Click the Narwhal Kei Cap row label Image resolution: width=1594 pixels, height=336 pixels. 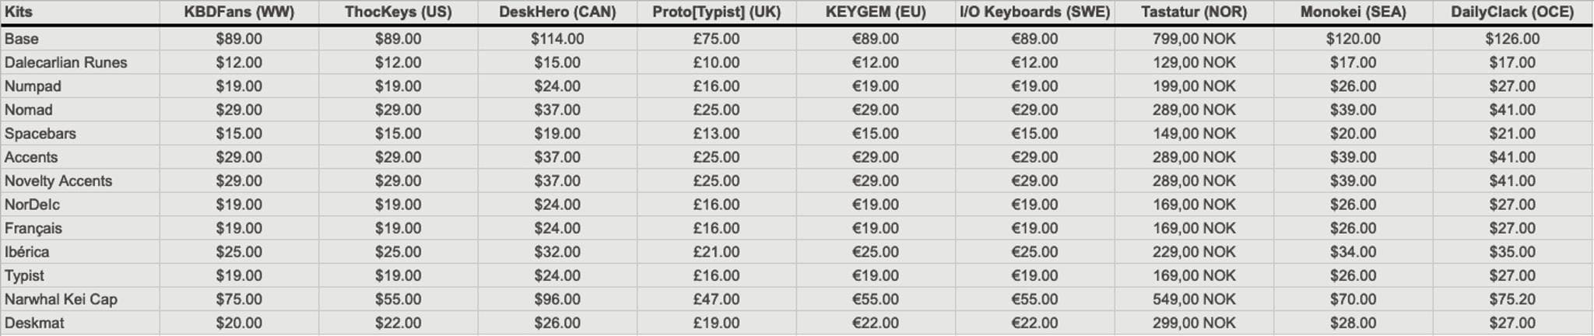61,299
